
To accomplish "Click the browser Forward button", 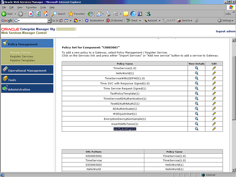I will click(x=20, y=14).
